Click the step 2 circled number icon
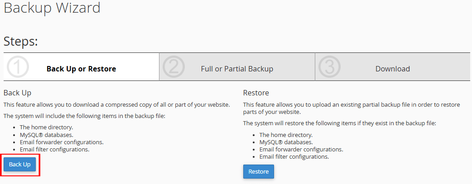Image resolution: width=472 pixels, height=184 pixels. click(x=174, y=67)
